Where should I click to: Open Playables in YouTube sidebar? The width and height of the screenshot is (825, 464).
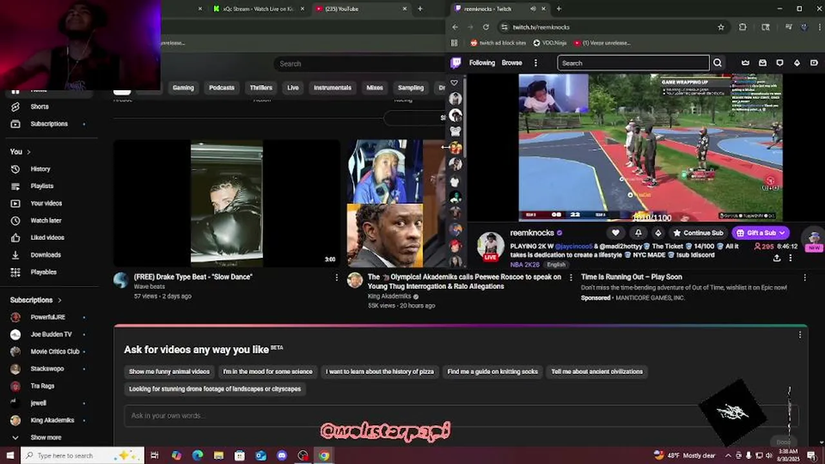tap(43, 272)
